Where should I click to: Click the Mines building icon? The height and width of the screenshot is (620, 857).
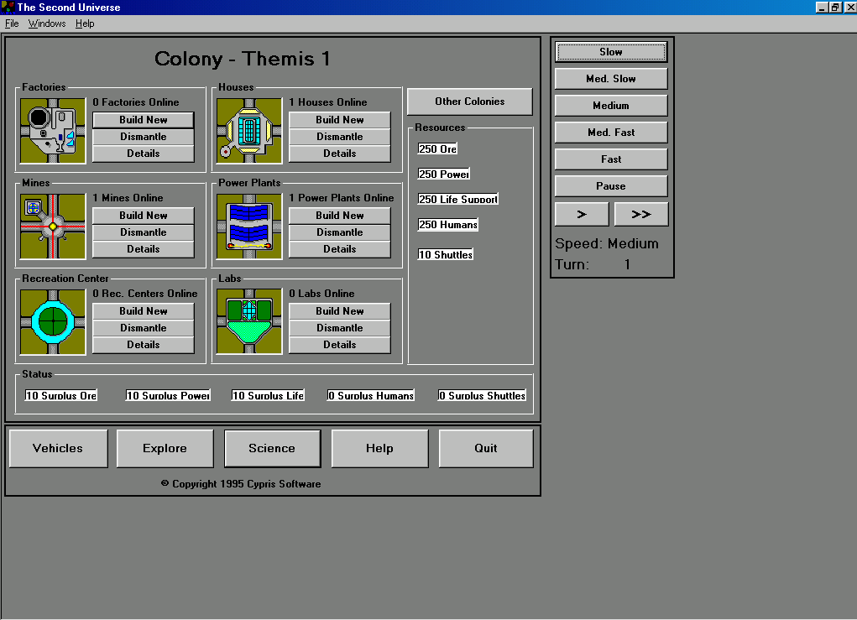(x=53, y=227)
